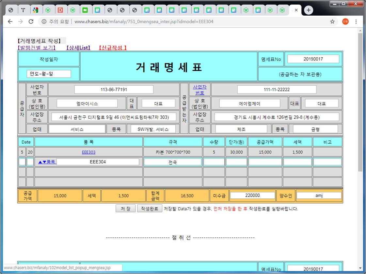366x274 pixels.
Task: Go back to the previous page
Action: point(10,22)
